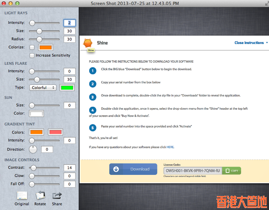269x210 pixels.
Task: Click the Sun Size slider
Action: [44, 105]
